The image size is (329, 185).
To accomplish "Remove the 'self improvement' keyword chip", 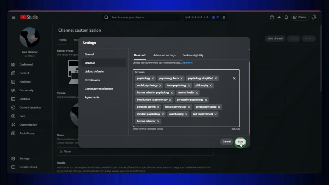I will [x=215, y=114].
